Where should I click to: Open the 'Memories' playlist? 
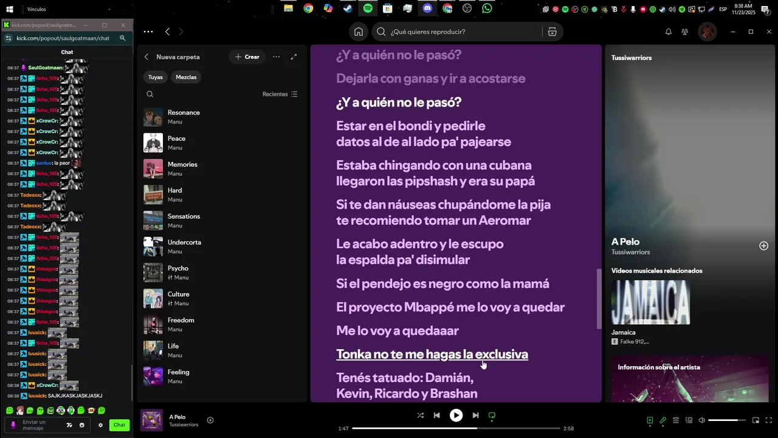point(222,169)
